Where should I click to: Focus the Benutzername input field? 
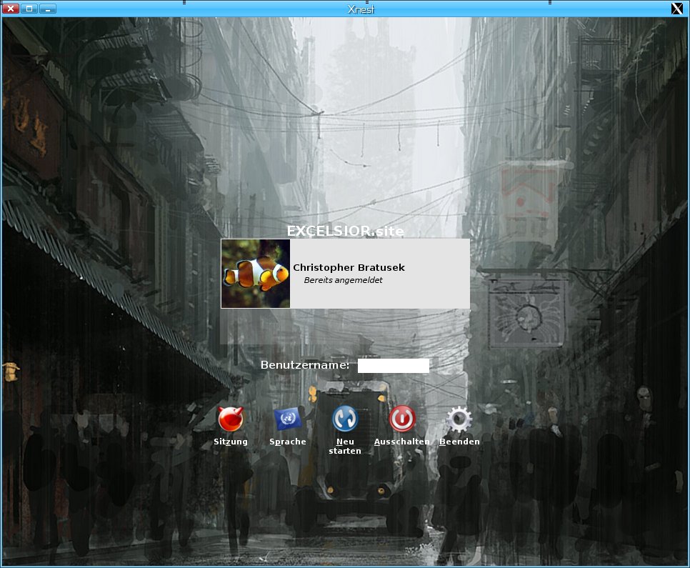pyautogui.click(x=394, y=366)
